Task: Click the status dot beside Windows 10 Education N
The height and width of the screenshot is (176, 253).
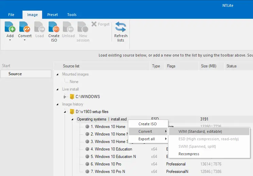Action: pos(87,157)
